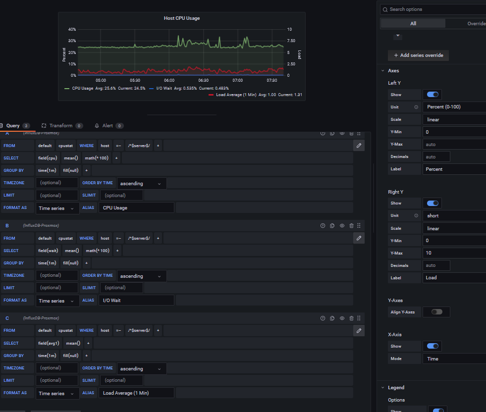Toggle raw text edit mode for query A

pos(359,146)
